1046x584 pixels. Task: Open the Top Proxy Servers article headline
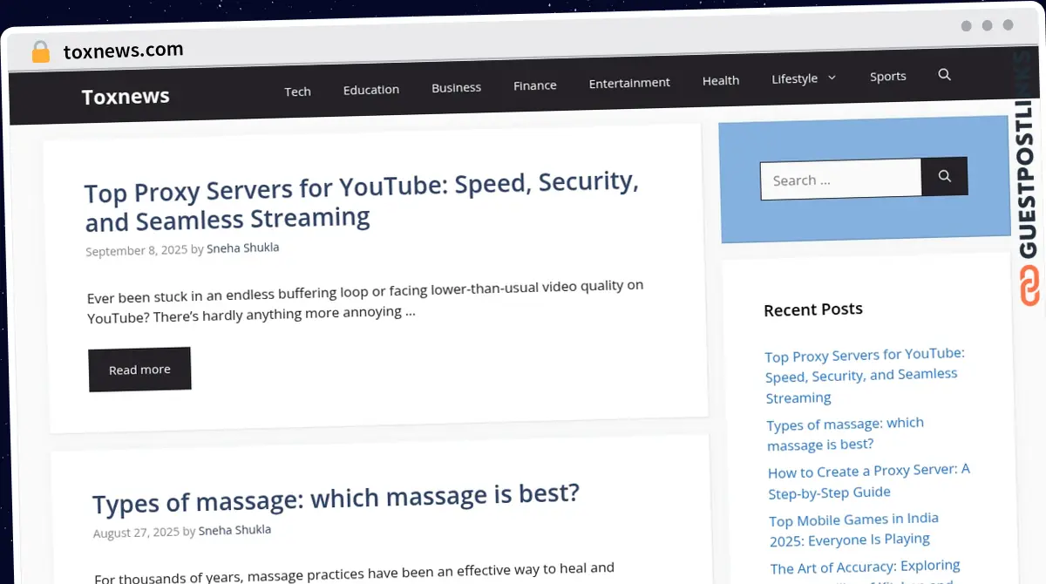pyautogui.click(x=362, y=201)
